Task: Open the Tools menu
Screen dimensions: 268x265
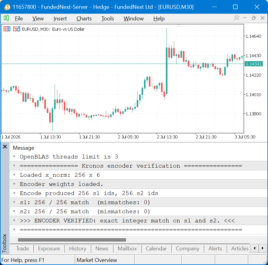Action: [108, 19]
